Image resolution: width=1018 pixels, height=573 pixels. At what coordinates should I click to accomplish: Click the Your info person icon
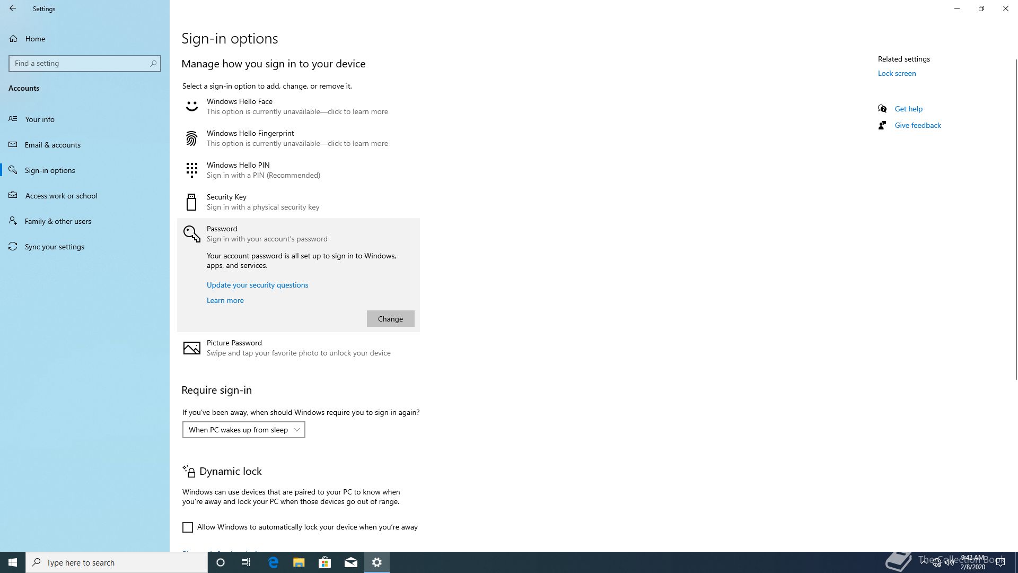tap(13, 119)
